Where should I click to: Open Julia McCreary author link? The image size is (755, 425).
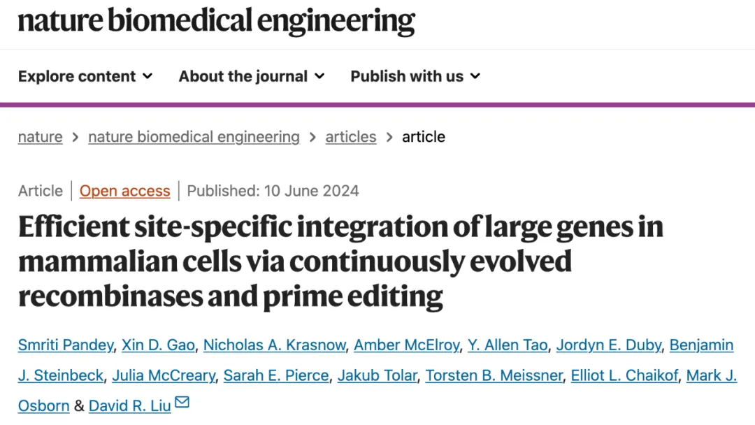(x=164, y=375)
